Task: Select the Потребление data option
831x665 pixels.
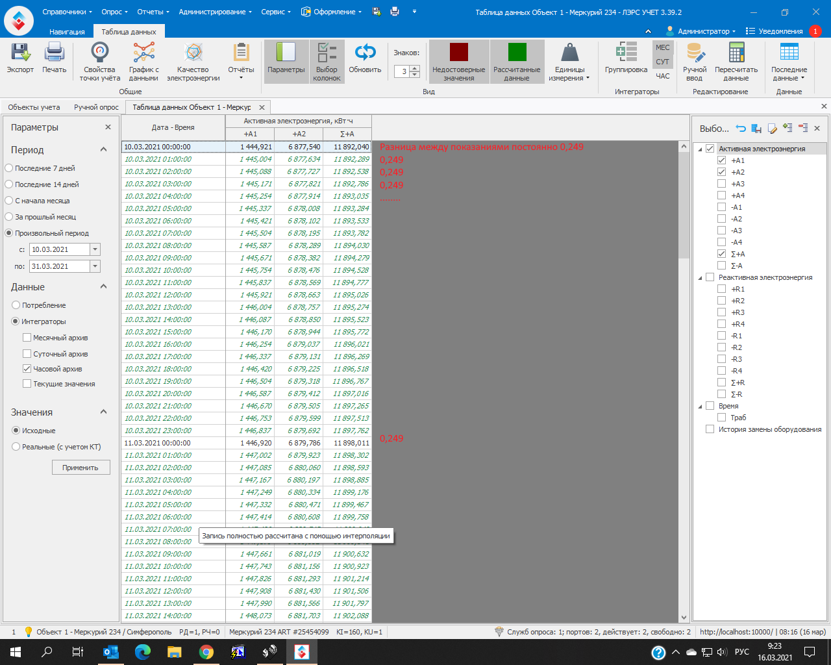Action: pyautogui.click(x=39, y=305)
